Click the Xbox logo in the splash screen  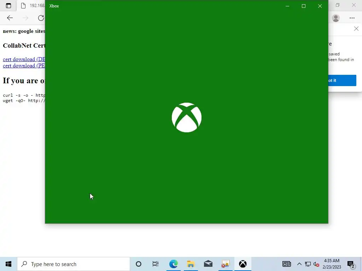187,118
